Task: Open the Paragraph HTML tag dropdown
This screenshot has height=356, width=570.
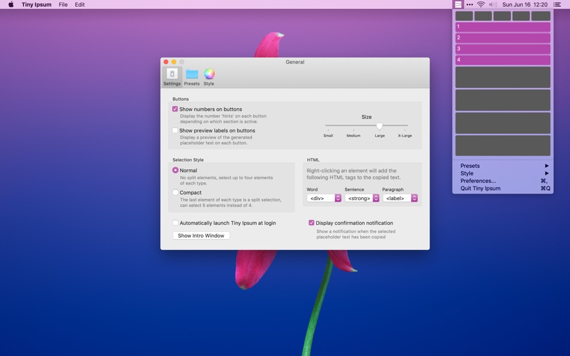Action: pos(400,198)
